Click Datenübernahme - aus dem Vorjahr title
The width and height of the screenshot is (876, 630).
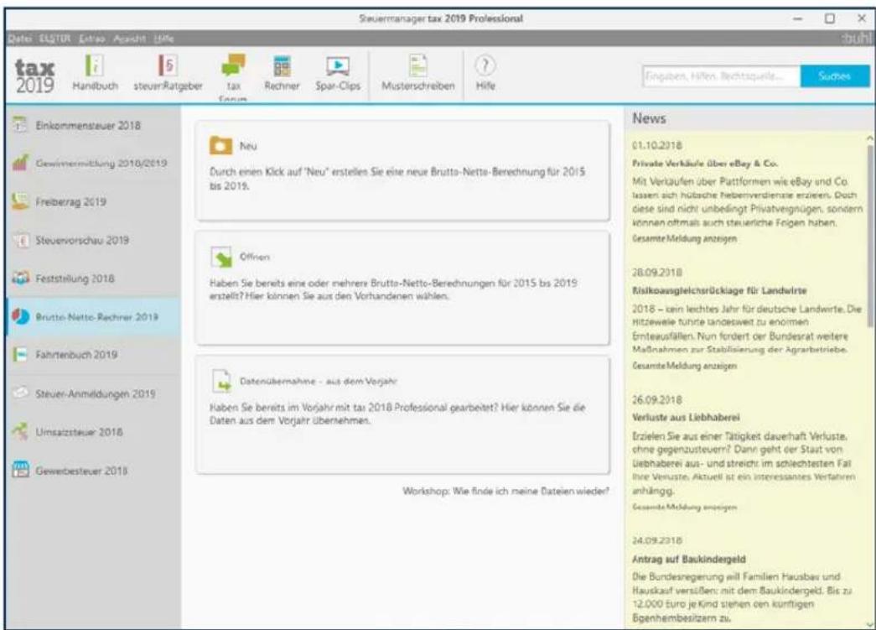click(x=318, y=381)
